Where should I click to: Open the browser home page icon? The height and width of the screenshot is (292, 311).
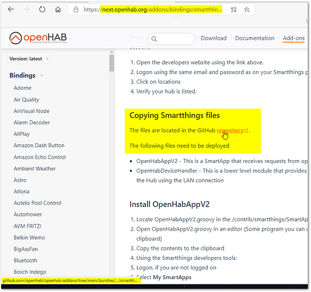(x=58, y=9)
